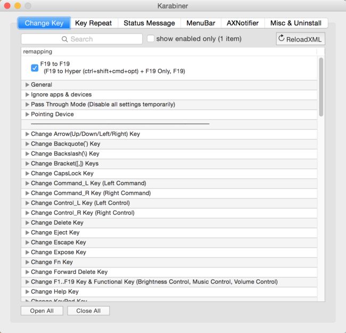Click the ReloadXML button
The width and height of the screenshot is (346, 333).
pyautogui.click(x=300, y=39)
